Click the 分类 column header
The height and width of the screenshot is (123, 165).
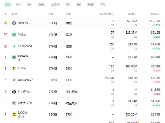pos(68,14)
